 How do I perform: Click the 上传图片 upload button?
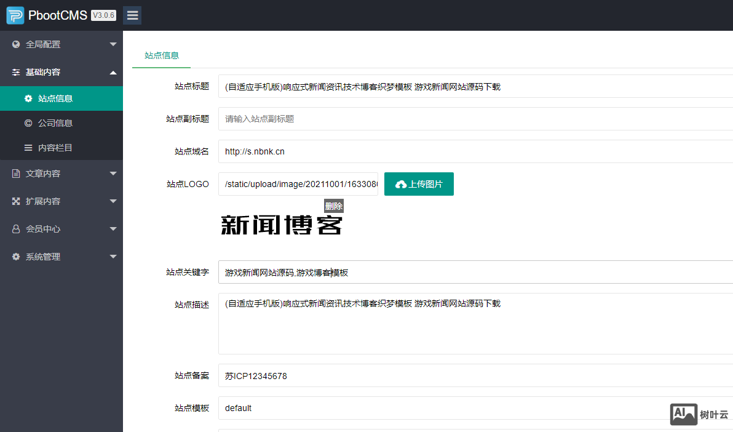(x=419, y=184)
